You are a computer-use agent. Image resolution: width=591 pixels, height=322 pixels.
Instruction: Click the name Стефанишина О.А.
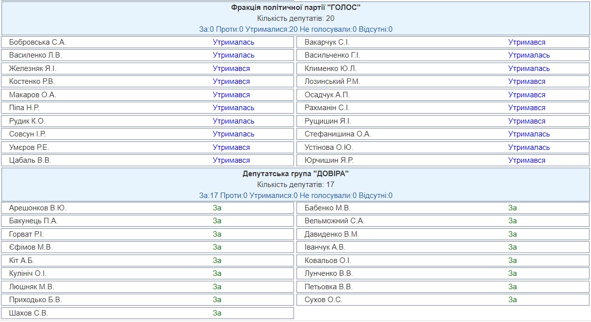338,134
